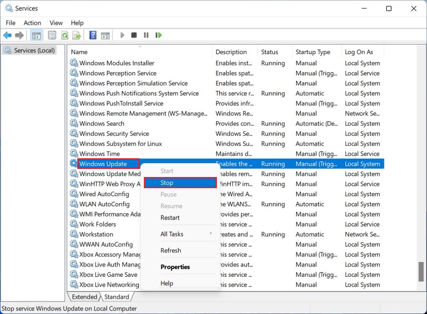Click the Export List toolbar icon
The height and width of the screenshot is (314, 427).
click(x=77, y=35)
